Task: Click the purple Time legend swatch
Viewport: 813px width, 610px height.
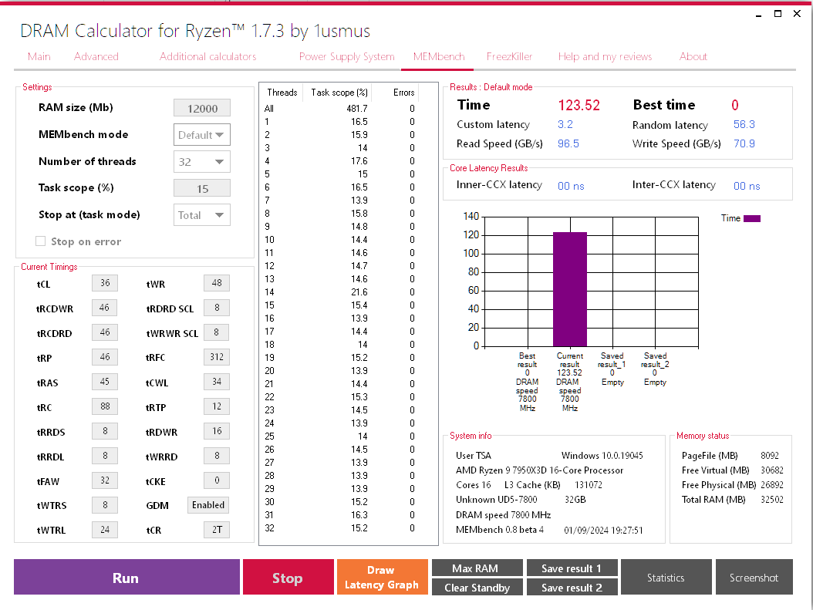Action: [x=752, y=218]
